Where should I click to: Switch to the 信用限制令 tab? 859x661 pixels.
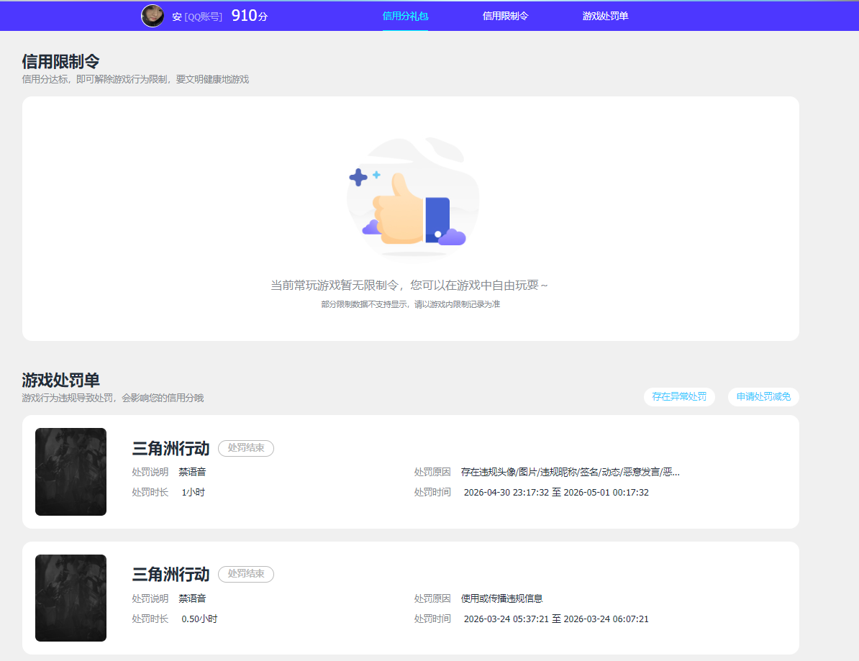[505, 16]
